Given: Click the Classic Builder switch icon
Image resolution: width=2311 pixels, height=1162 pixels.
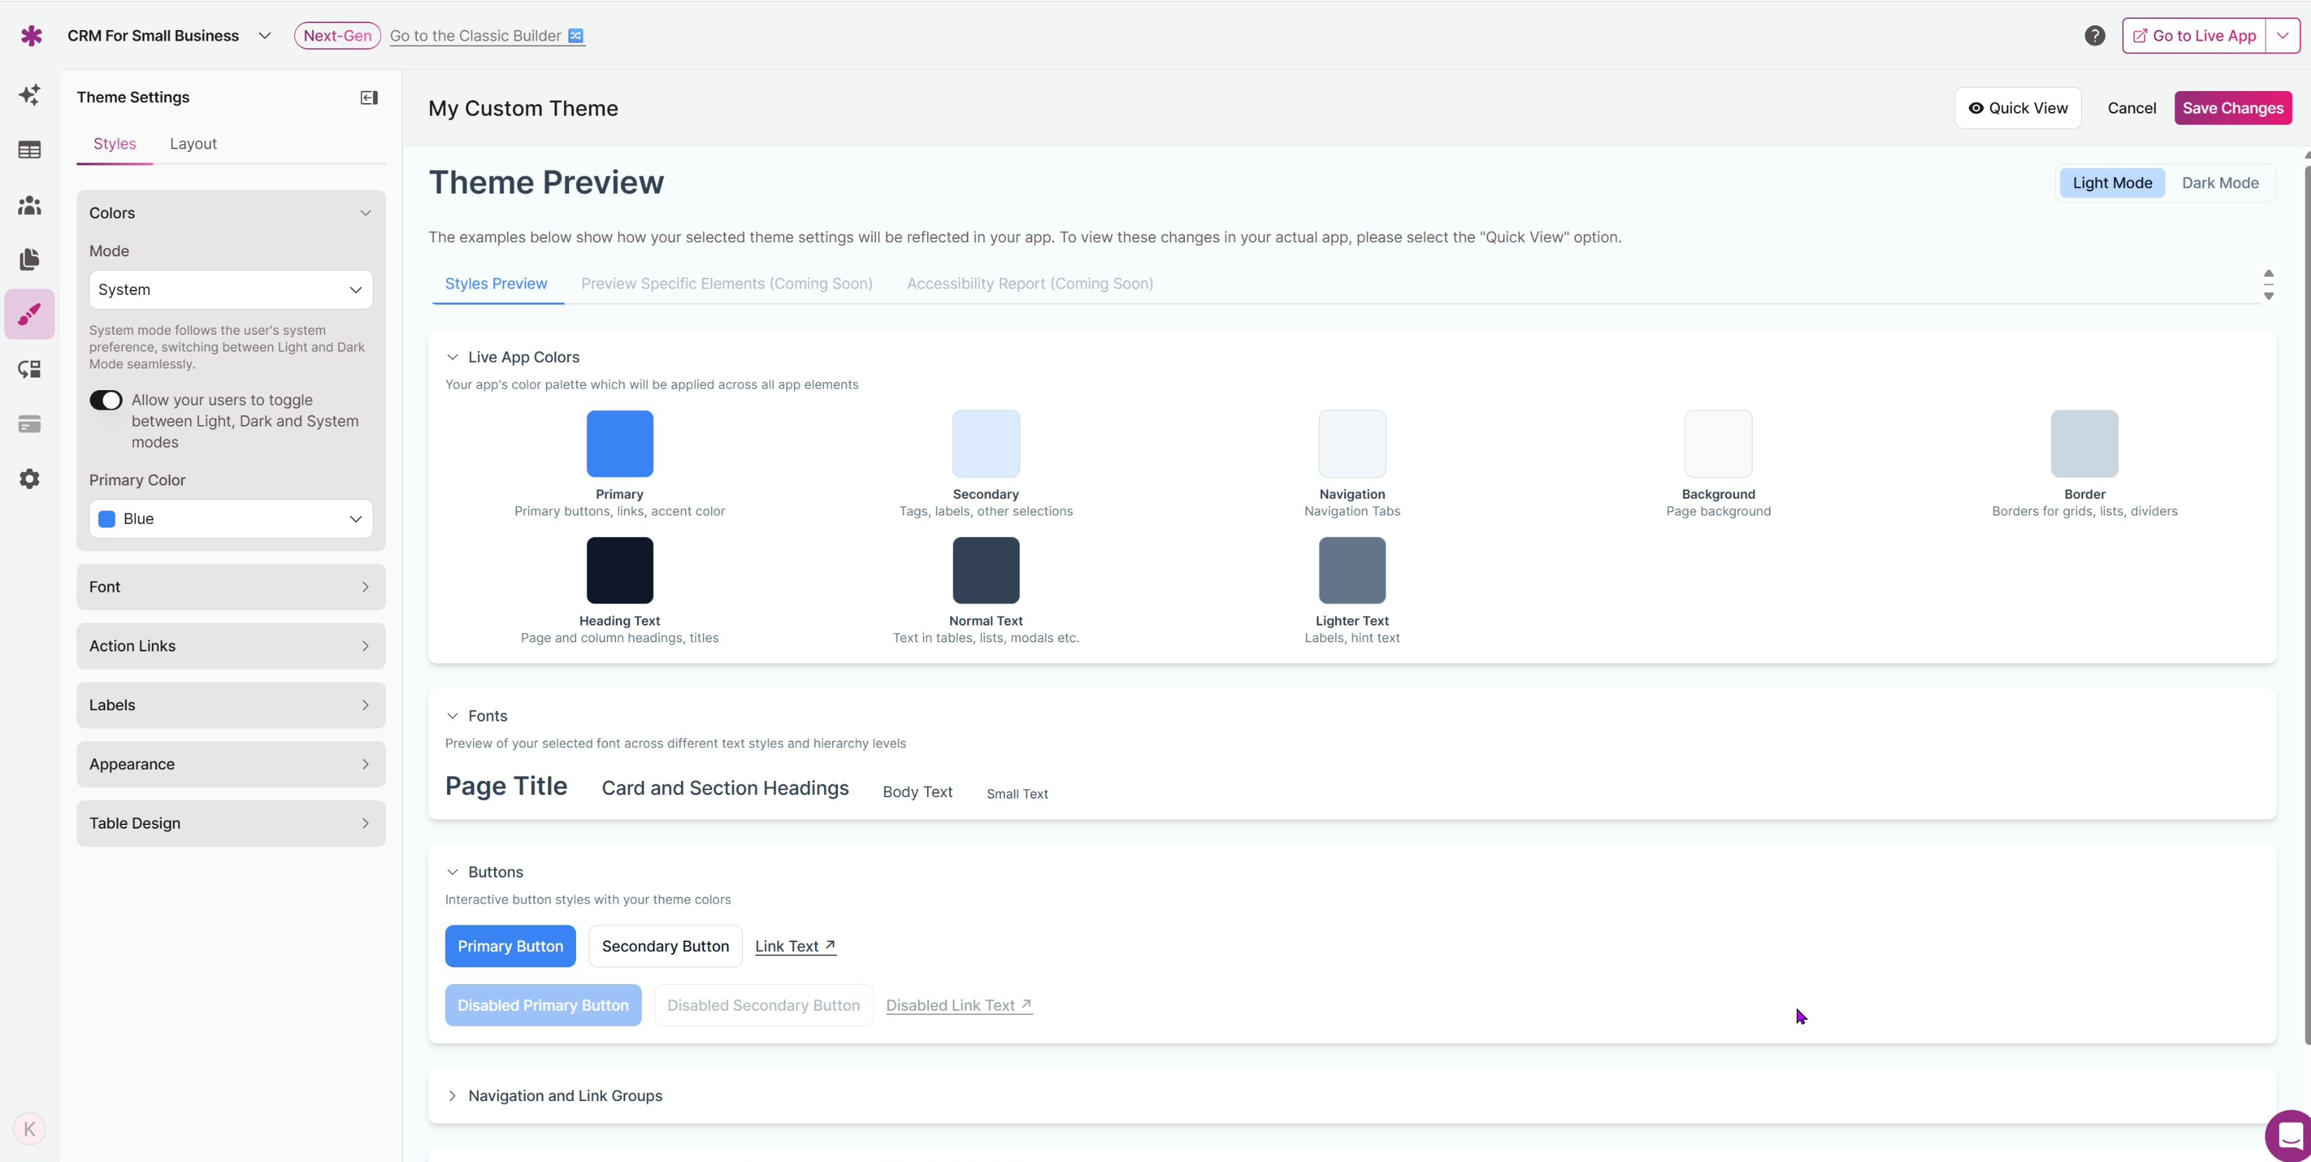Looking at the screenshot, I should click(x=576, y=36).
